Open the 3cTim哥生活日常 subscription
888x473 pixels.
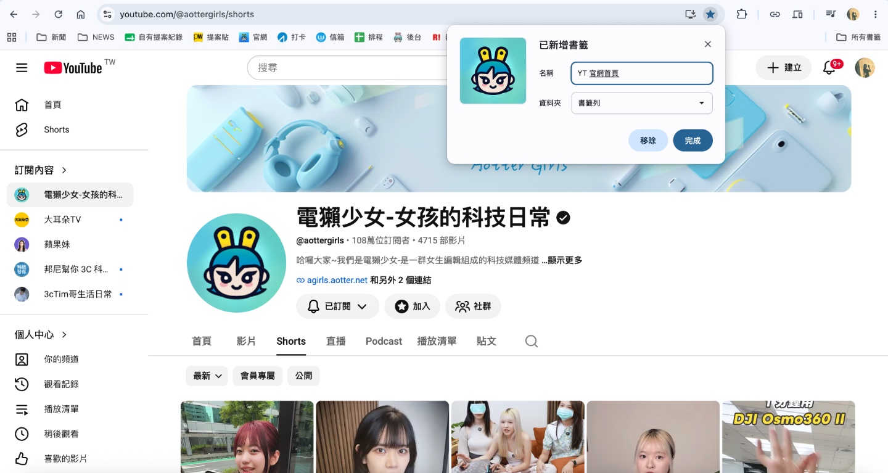coord(70,294)
